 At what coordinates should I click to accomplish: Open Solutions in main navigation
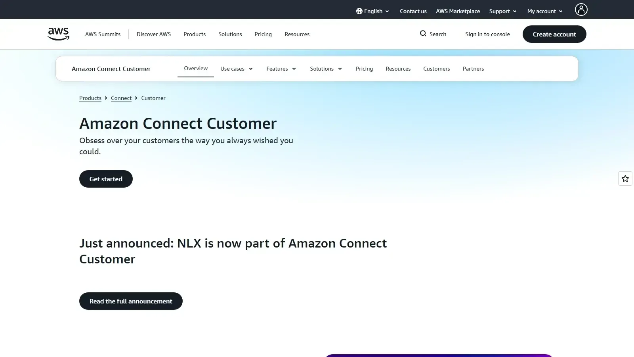point(230,34)
